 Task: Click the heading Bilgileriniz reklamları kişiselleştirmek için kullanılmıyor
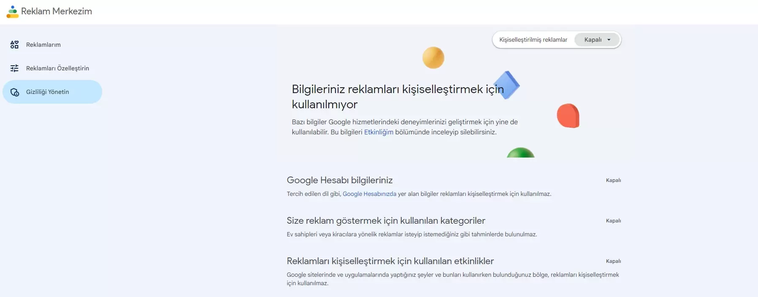[398, 96]
